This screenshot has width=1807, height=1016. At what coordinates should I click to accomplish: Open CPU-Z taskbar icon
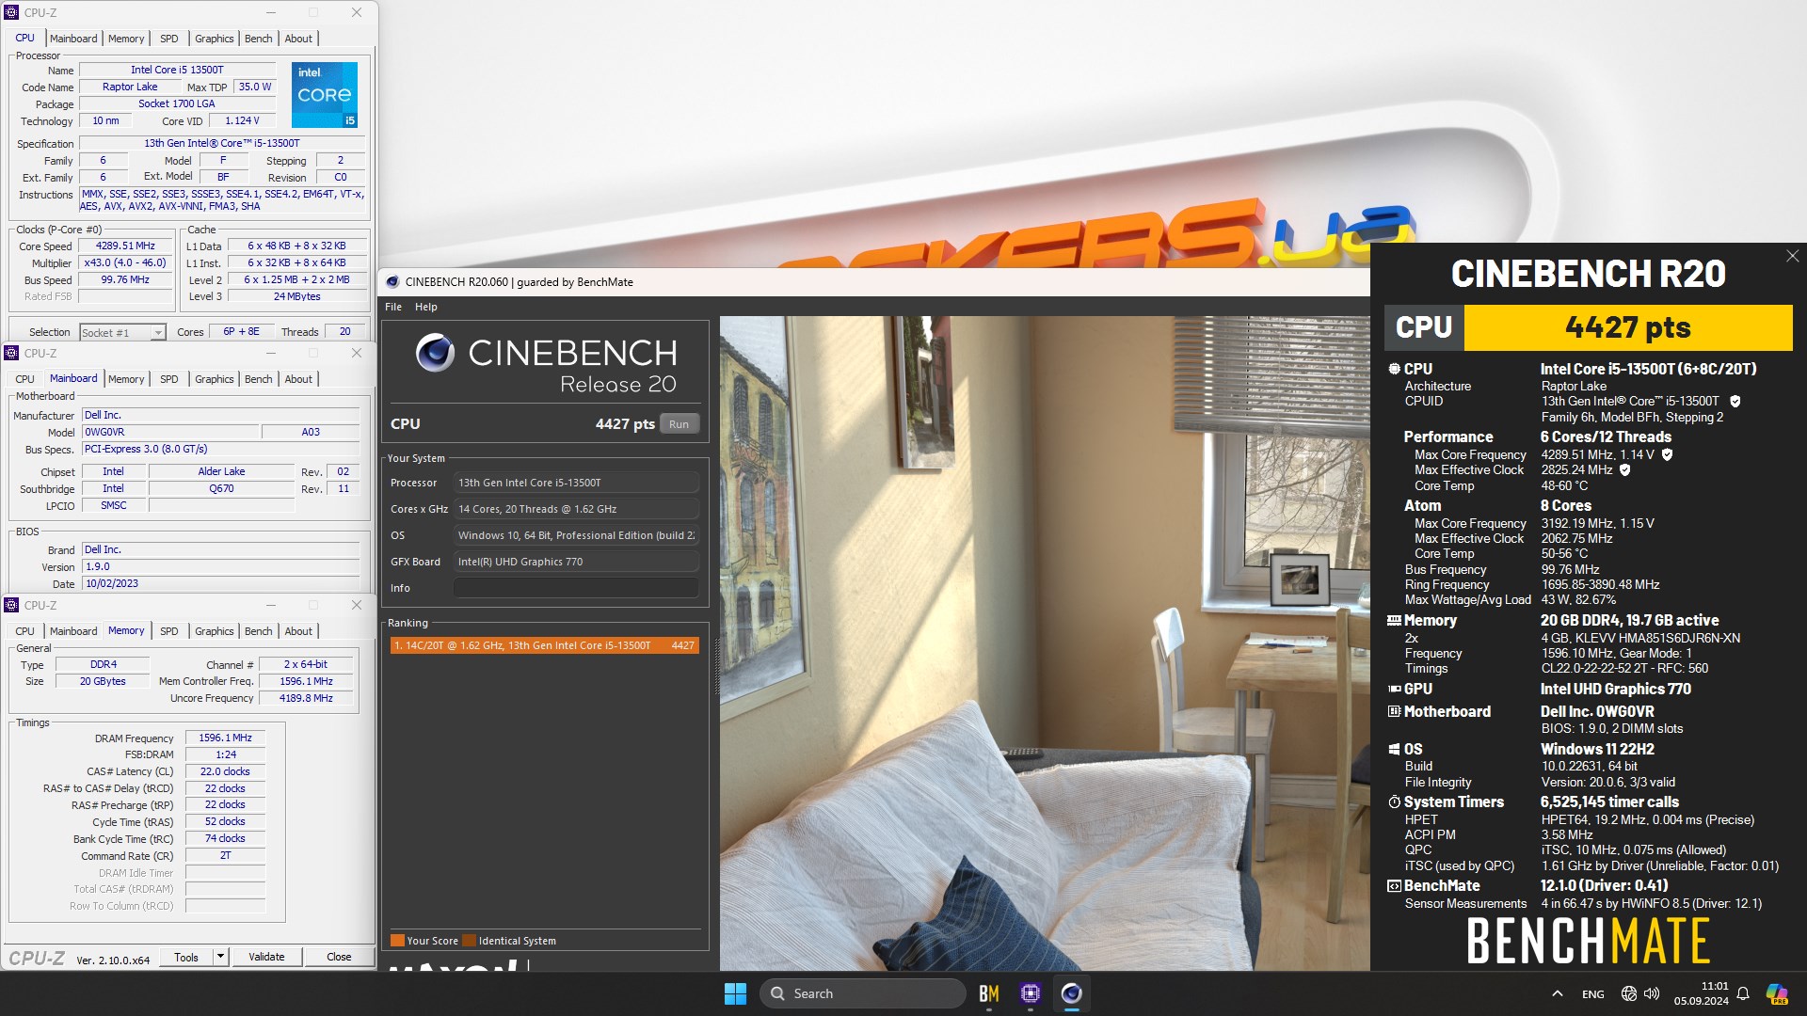coord(1030,993)
